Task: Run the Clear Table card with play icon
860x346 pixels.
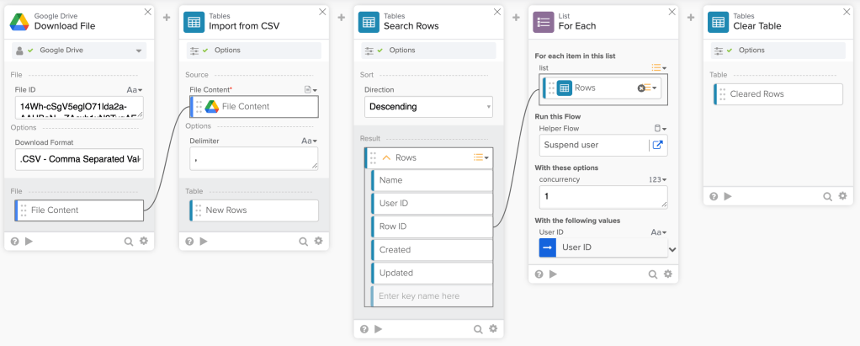Action: [x=728, y=196]
